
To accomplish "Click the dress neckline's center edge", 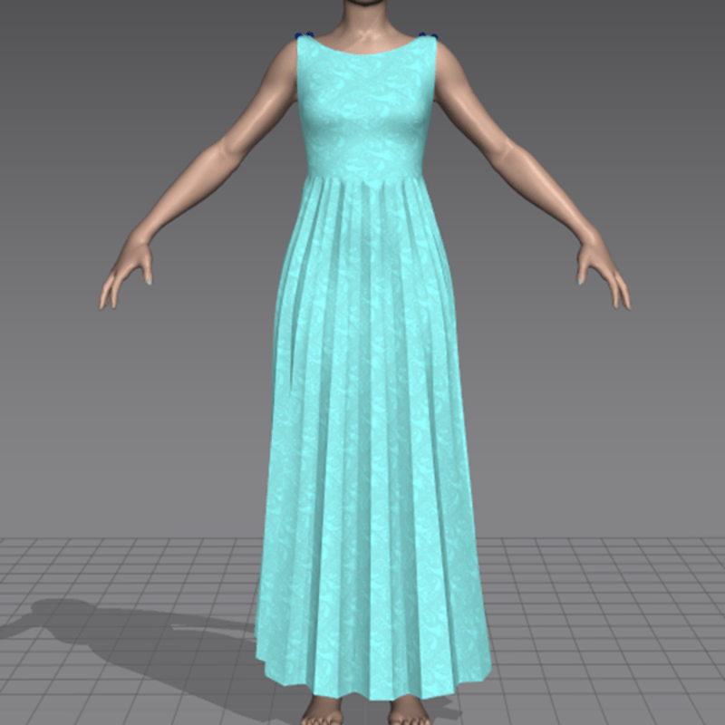I will pos(366,53).
